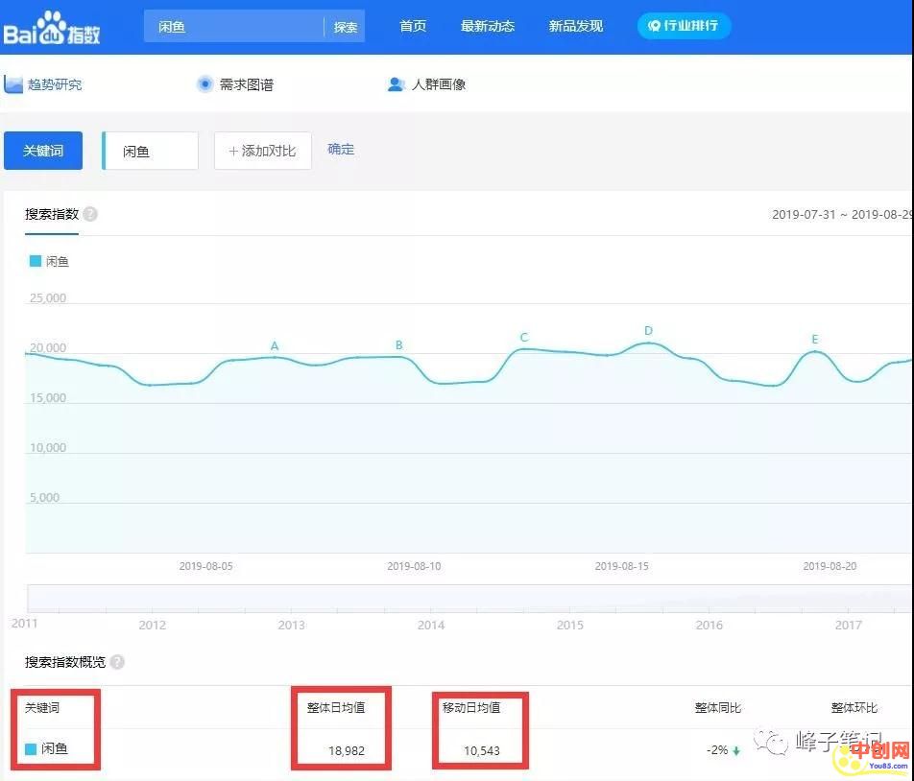Click help icon beside 搜索指数
Image resolution: width=914 pixels, height=781 pixels.
click(90, 214)
